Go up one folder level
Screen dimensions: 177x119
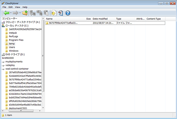[25, 13]
